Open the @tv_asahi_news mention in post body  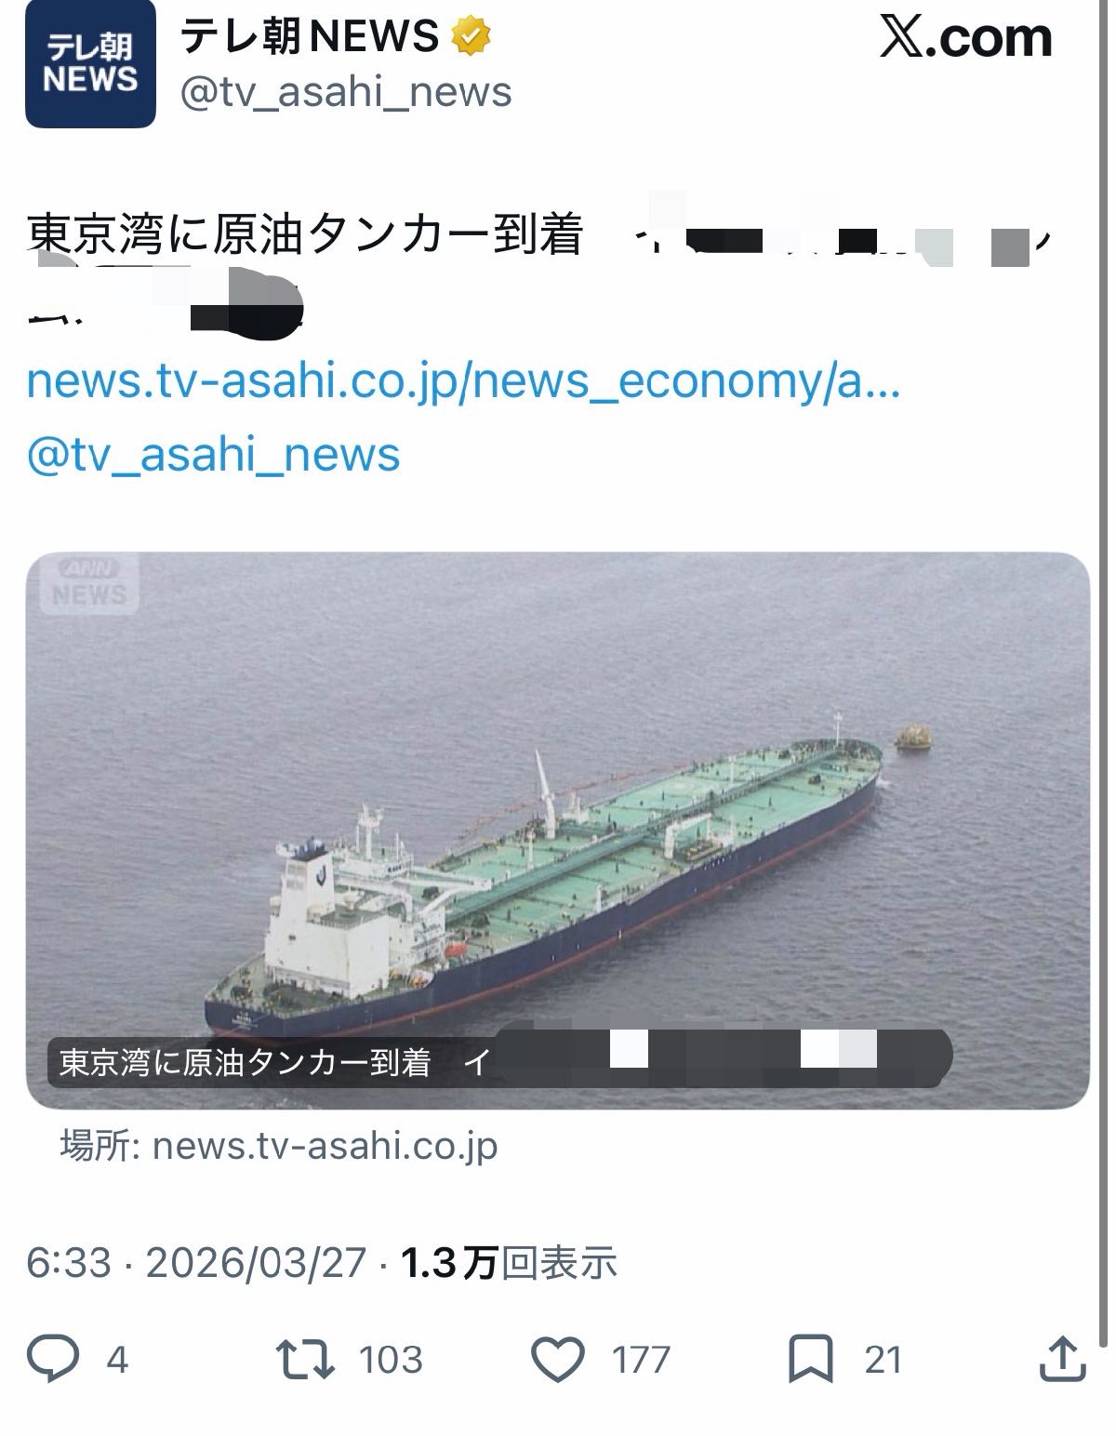[x=213, y=455]
